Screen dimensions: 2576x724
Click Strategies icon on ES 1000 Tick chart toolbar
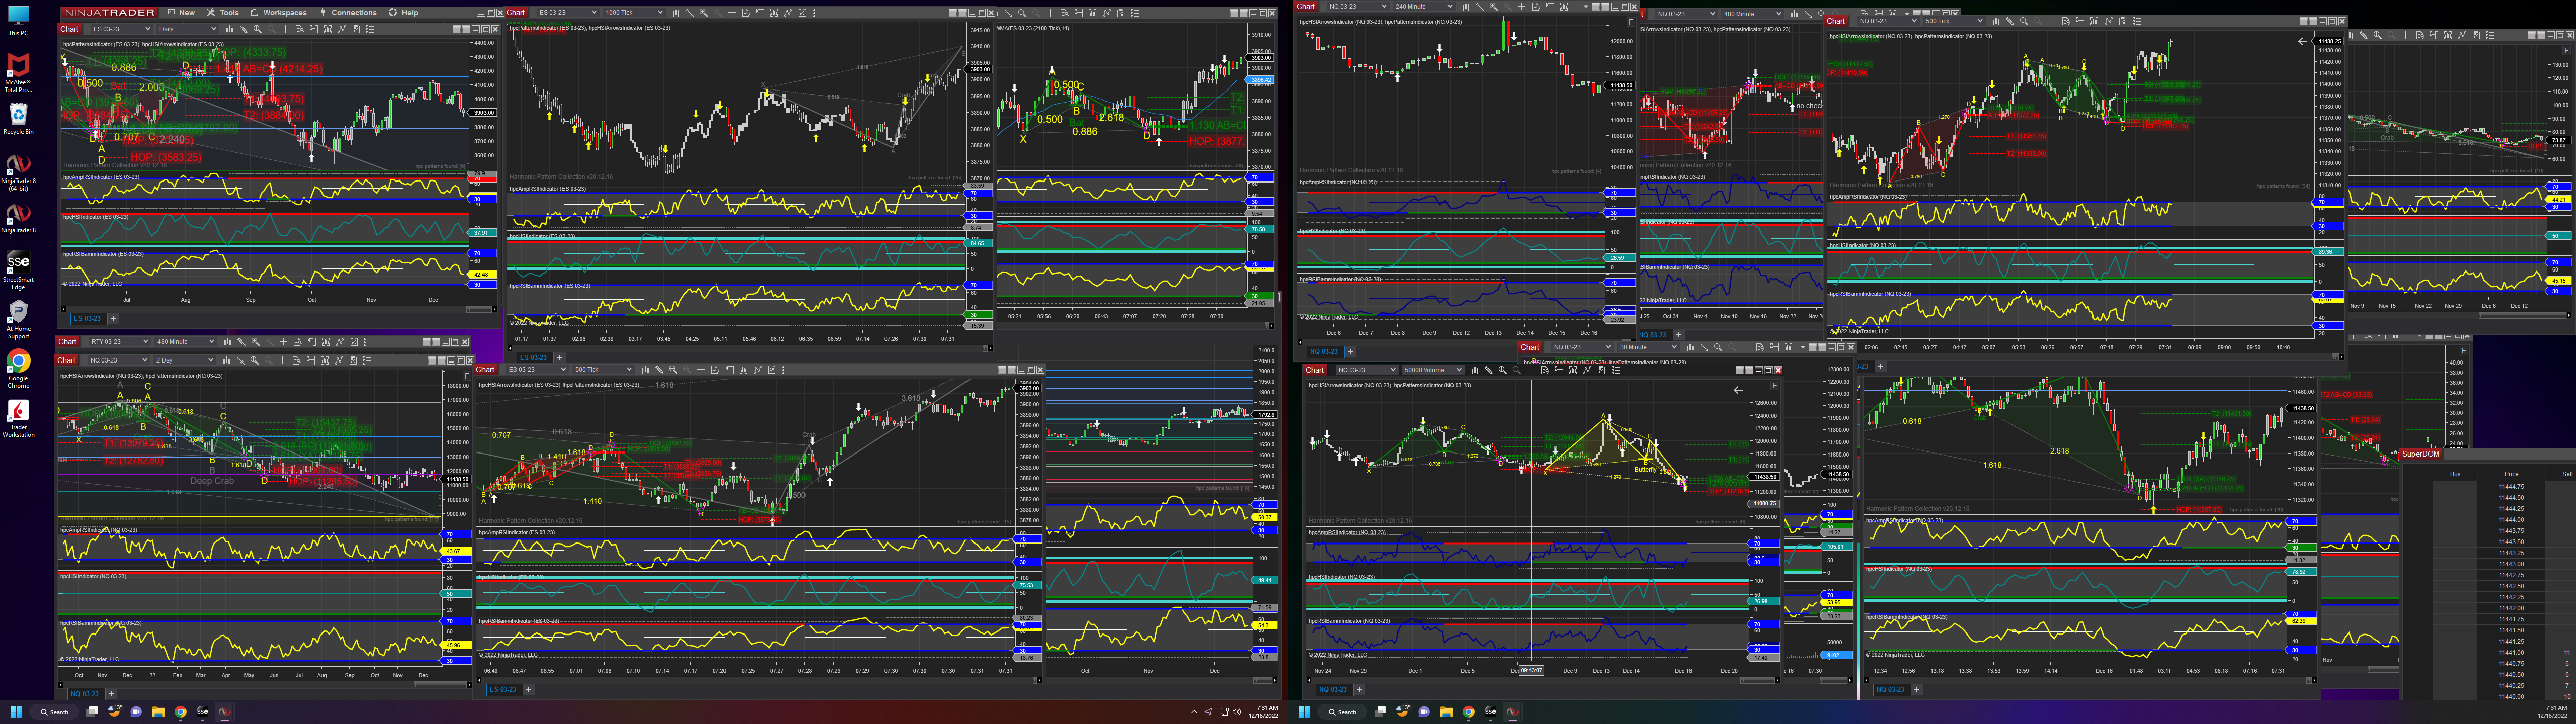coord(803,13)
